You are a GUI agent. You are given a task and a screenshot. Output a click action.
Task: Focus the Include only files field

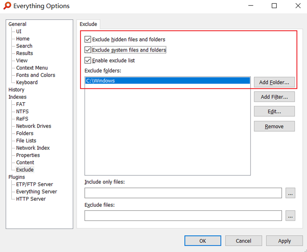coord(183,193)
